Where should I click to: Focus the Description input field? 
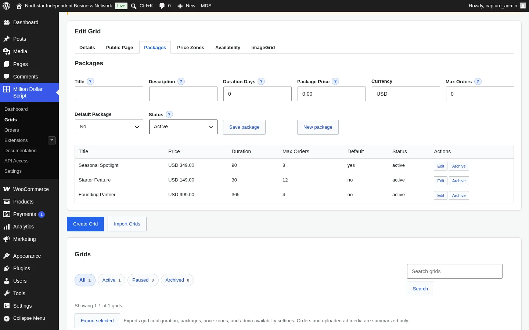click(183, 94)
